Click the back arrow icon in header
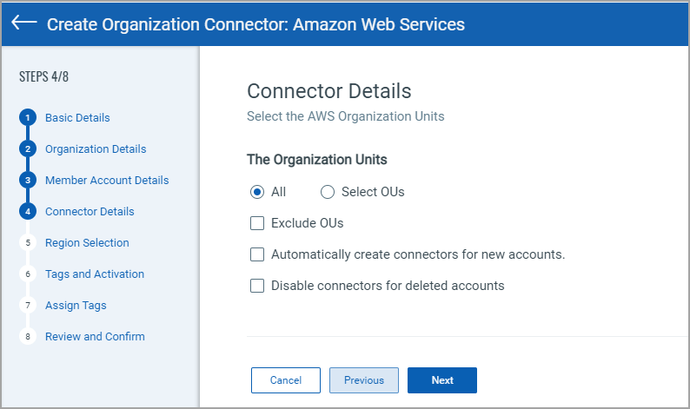The width and height of the screenshot is (690, 409). pos(24,23)
